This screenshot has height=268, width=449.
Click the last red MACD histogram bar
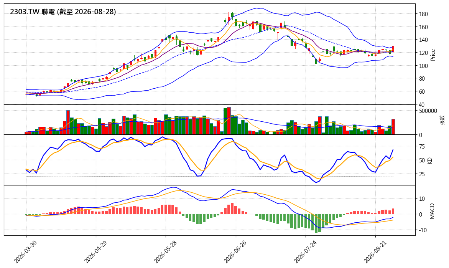pyautogui.click(x=393, y=211)
